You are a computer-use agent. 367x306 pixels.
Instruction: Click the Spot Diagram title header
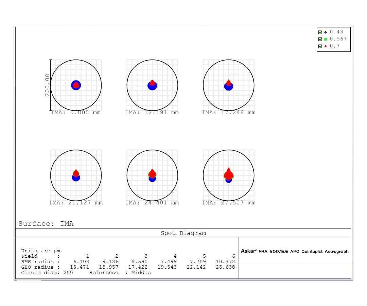pyautogui.click(x=183, y=233)
